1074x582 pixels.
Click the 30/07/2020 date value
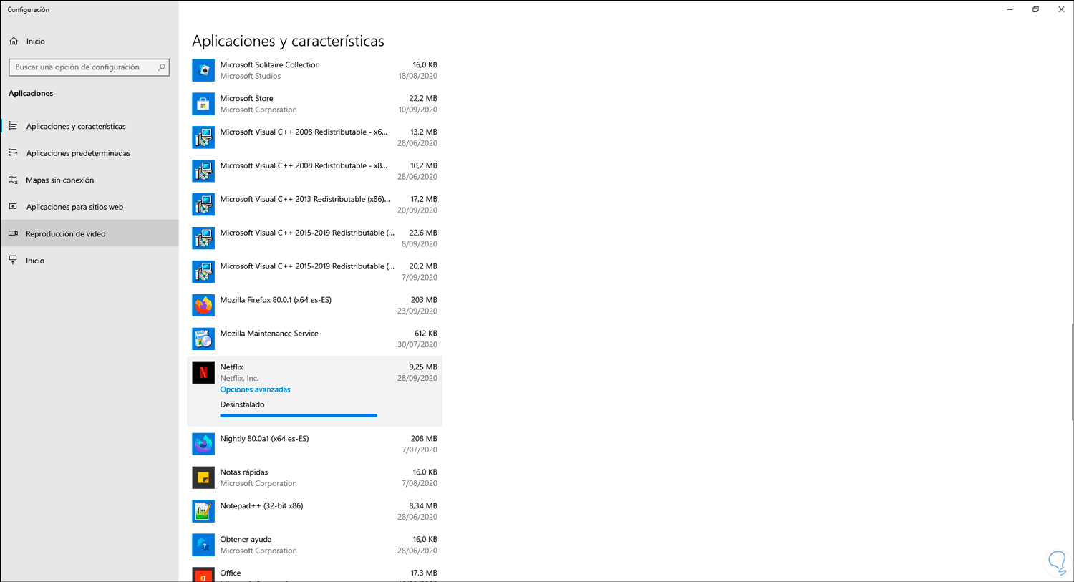[x=417, y=344]
